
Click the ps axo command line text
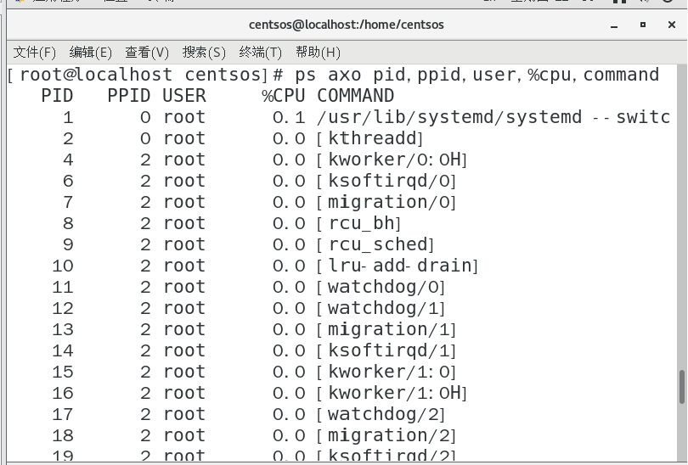click(477, 75)
